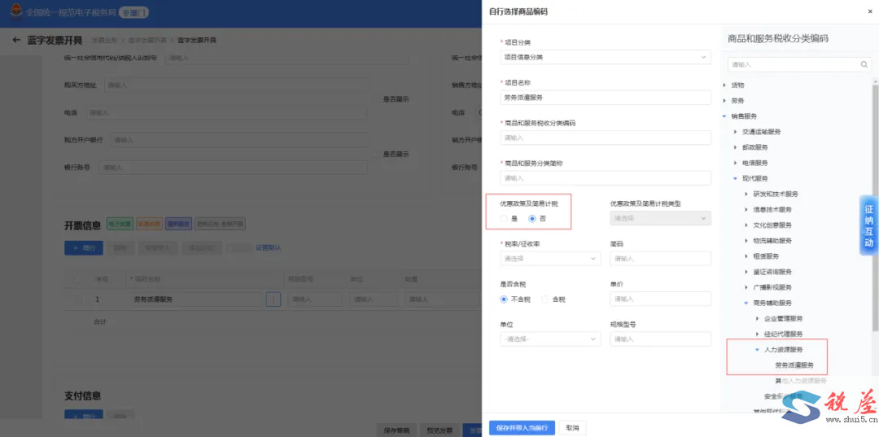Viewport: 879px width, 437px height.
Task: Open the 单位 dropdown
Action: pos(550,339)
